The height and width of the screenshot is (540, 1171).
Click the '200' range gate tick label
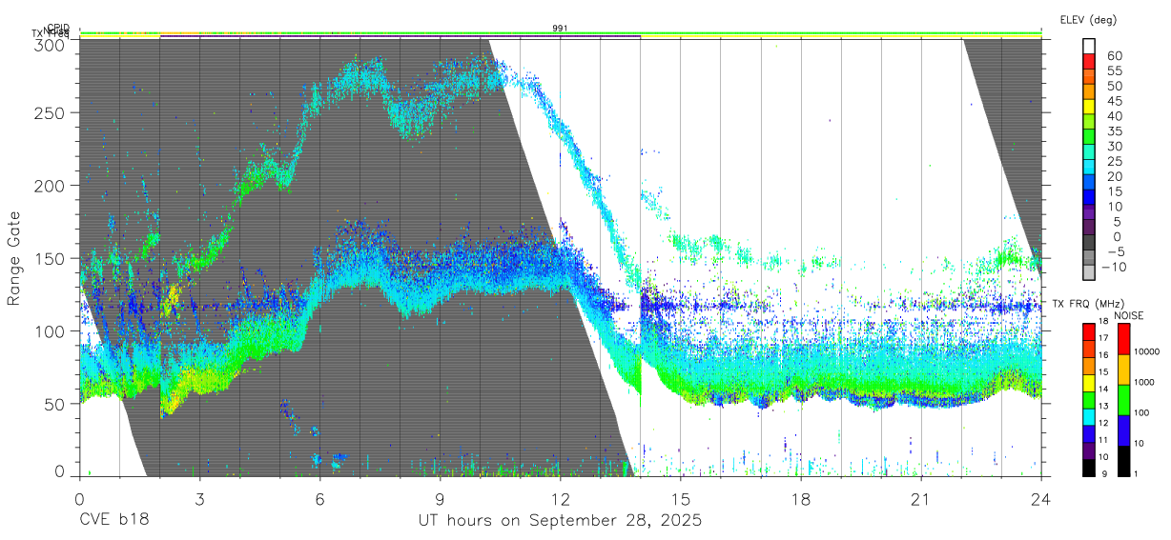pos(49,186)
